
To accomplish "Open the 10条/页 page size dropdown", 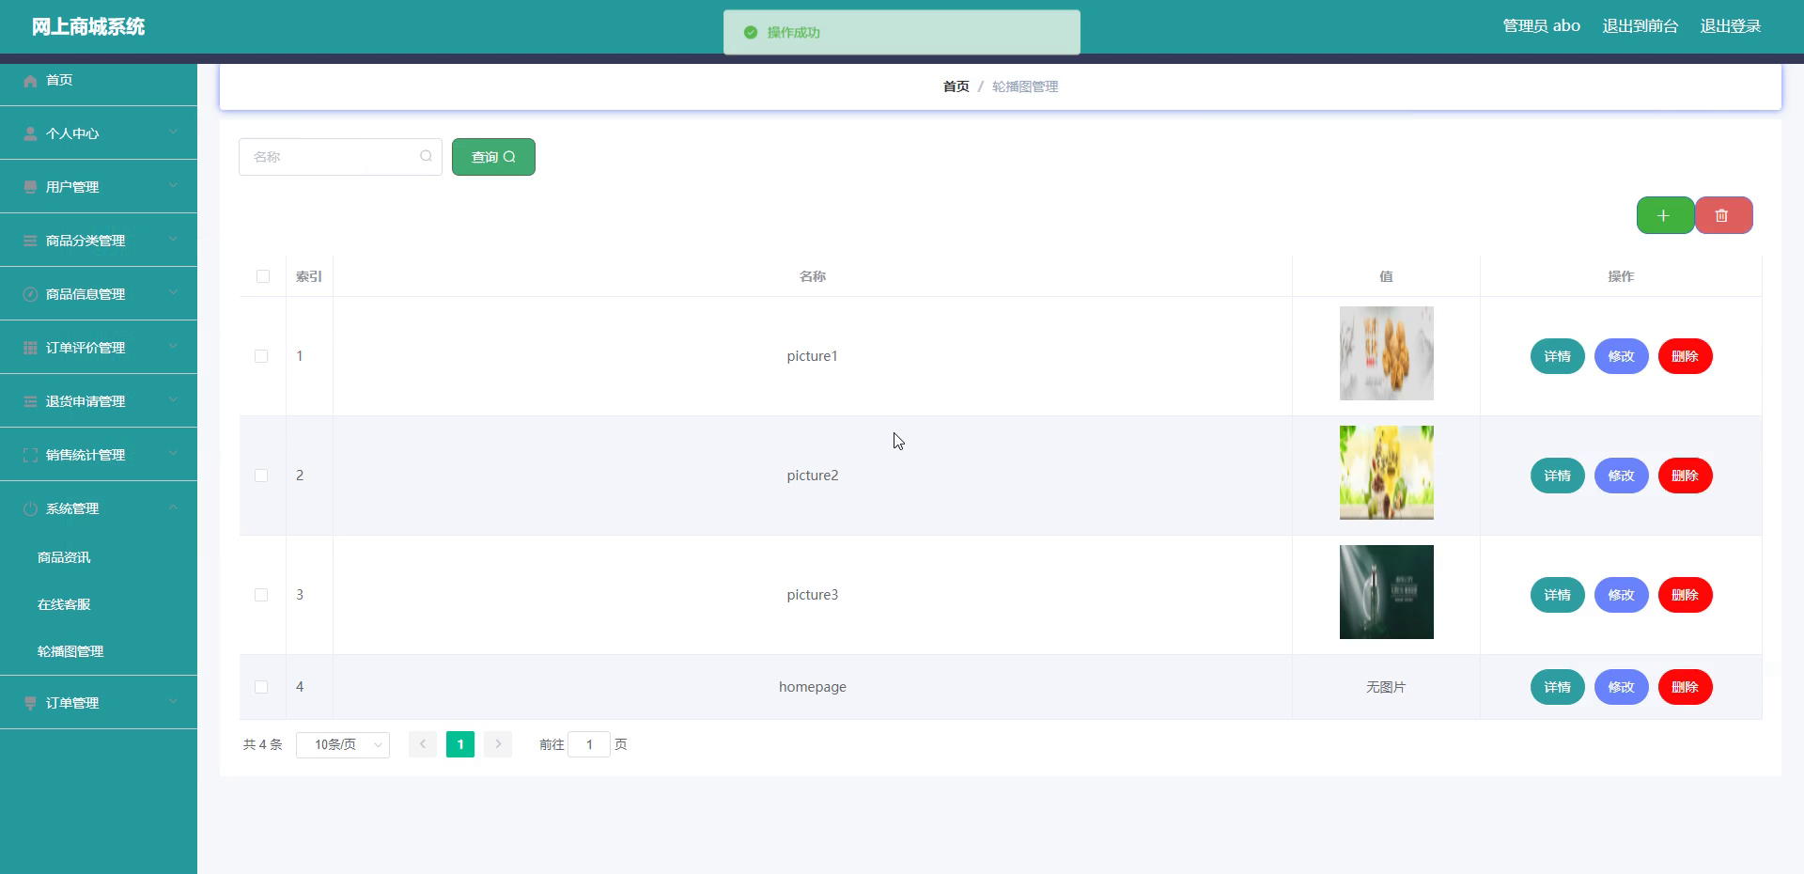I will 343,744.
